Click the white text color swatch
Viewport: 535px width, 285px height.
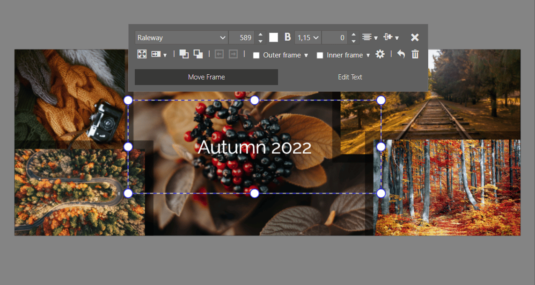[x=273, y=37]
